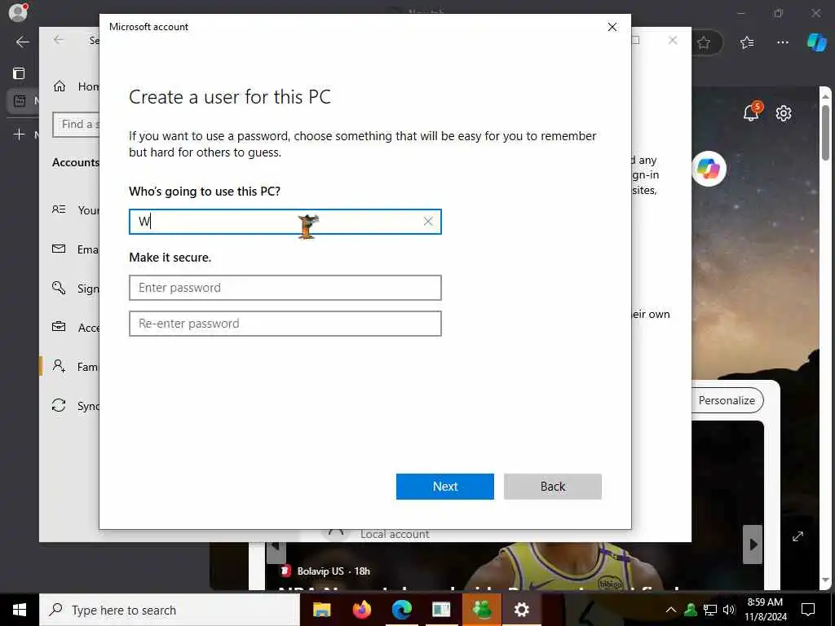Click the Next button in the dialog

click(x=444, y=487)
